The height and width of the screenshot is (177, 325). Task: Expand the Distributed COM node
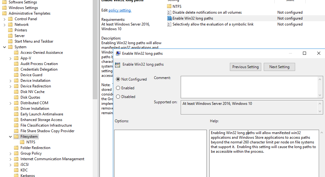coord(10,103)
